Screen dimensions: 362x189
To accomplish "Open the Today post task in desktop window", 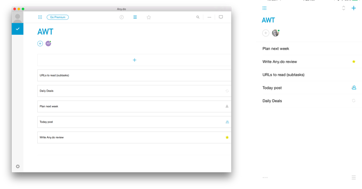I will 134,122.
